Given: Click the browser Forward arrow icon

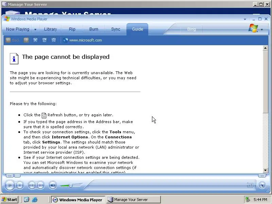Looking at the screenshot, I should [26, 40].
